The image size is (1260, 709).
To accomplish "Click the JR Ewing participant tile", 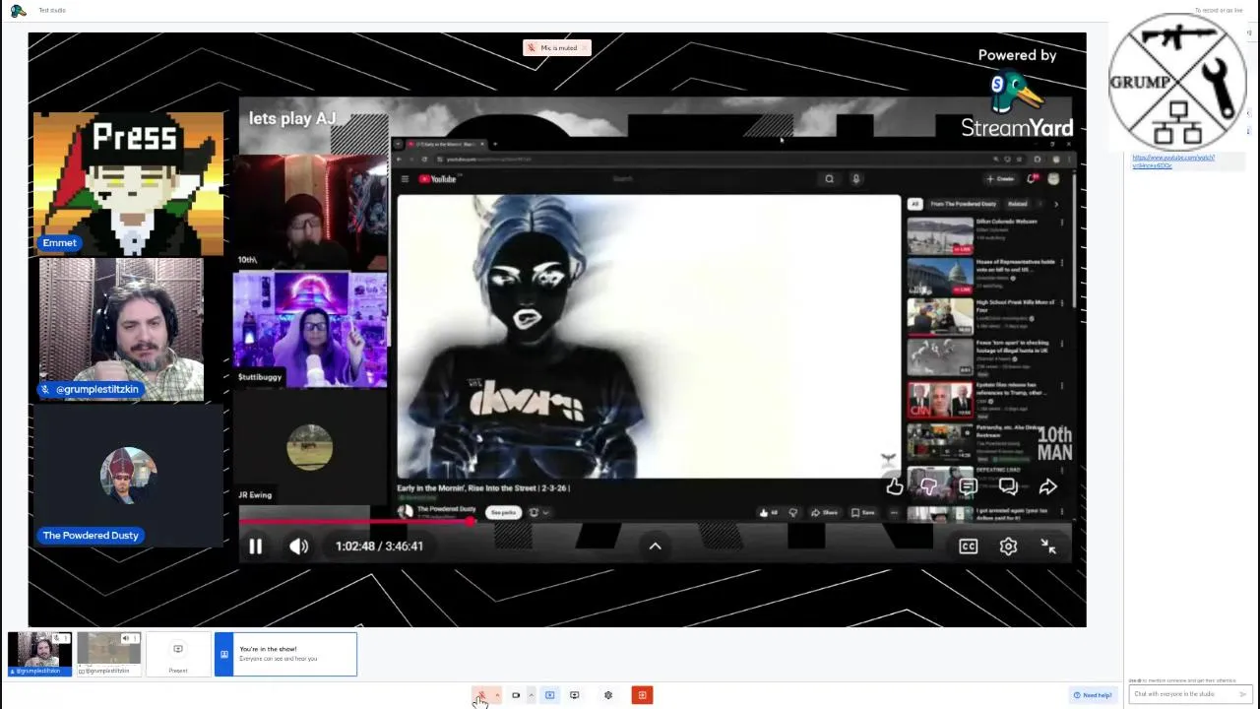I will (x=310, y=448).
